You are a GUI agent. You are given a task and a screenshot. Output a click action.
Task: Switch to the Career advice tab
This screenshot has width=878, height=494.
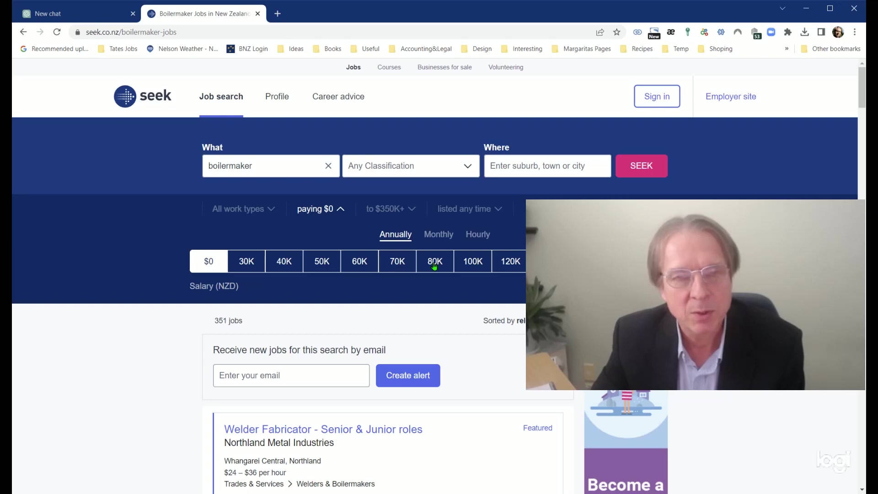click(338, 97)
